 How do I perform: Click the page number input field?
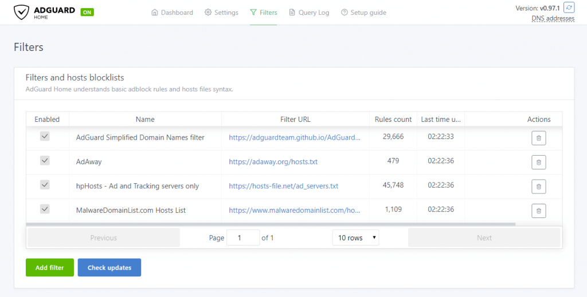243,237
